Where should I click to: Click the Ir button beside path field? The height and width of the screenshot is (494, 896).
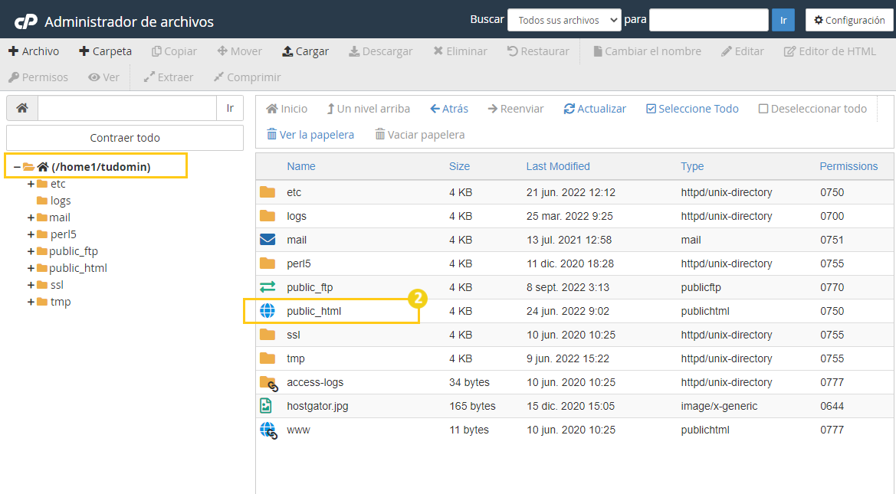pos(230,108)
